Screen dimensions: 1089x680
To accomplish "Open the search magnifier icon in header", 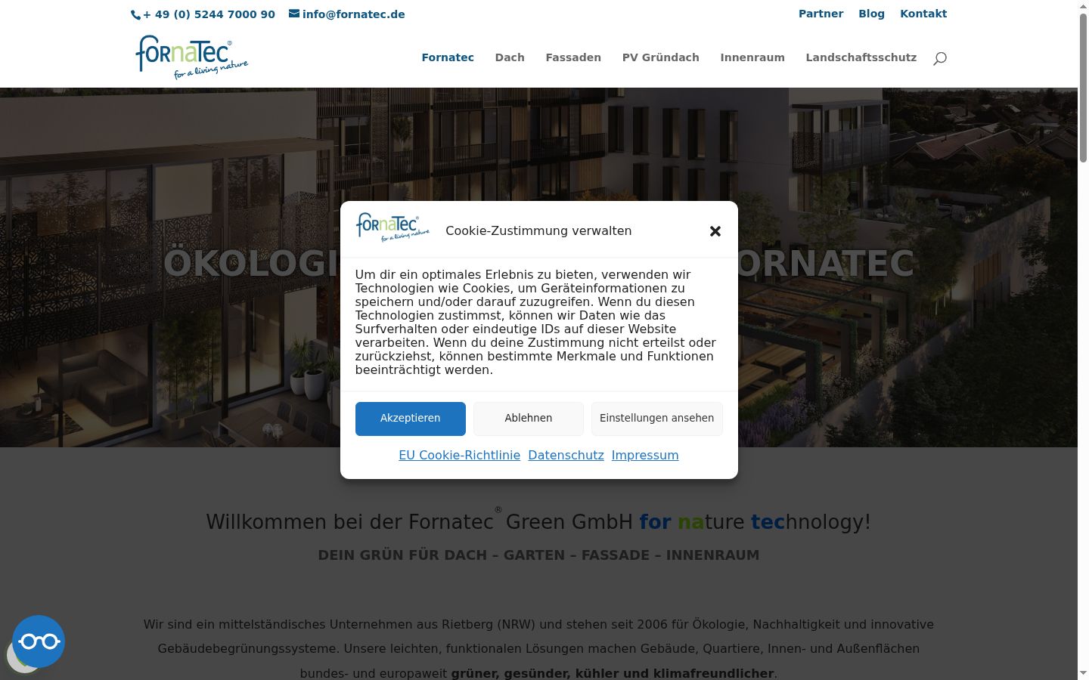I will (939, 58).
